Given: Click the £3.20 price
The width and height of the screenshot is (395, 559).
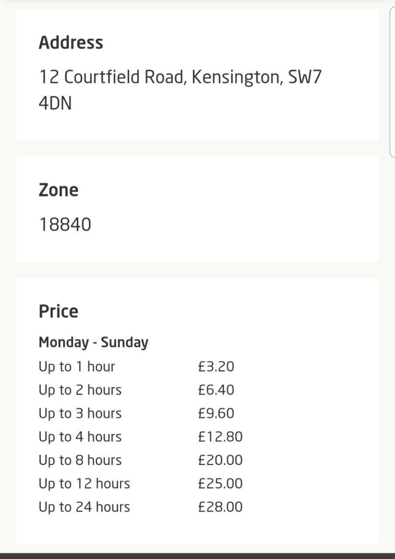Looking at the screenshot, I should click(x=216, y=366).
